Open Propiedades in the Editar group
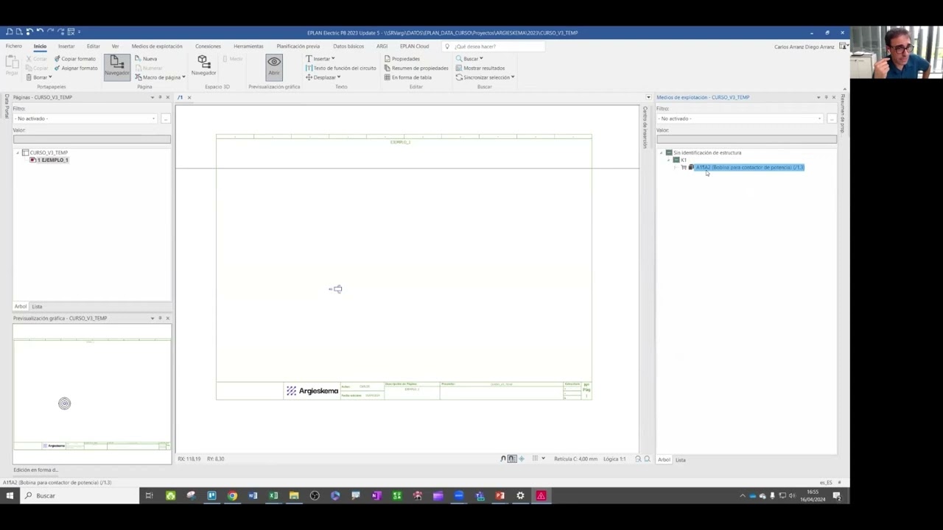This screenshot has width=943, height=530. (402, 59)
